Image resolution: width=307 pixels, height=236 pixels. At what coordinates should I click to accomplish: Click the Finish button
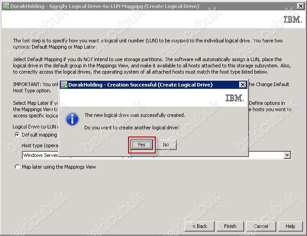[230, 226]
